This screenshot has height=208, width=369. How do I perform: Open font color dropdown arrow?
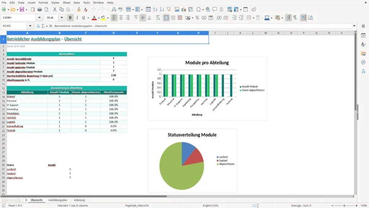(99, 18)
